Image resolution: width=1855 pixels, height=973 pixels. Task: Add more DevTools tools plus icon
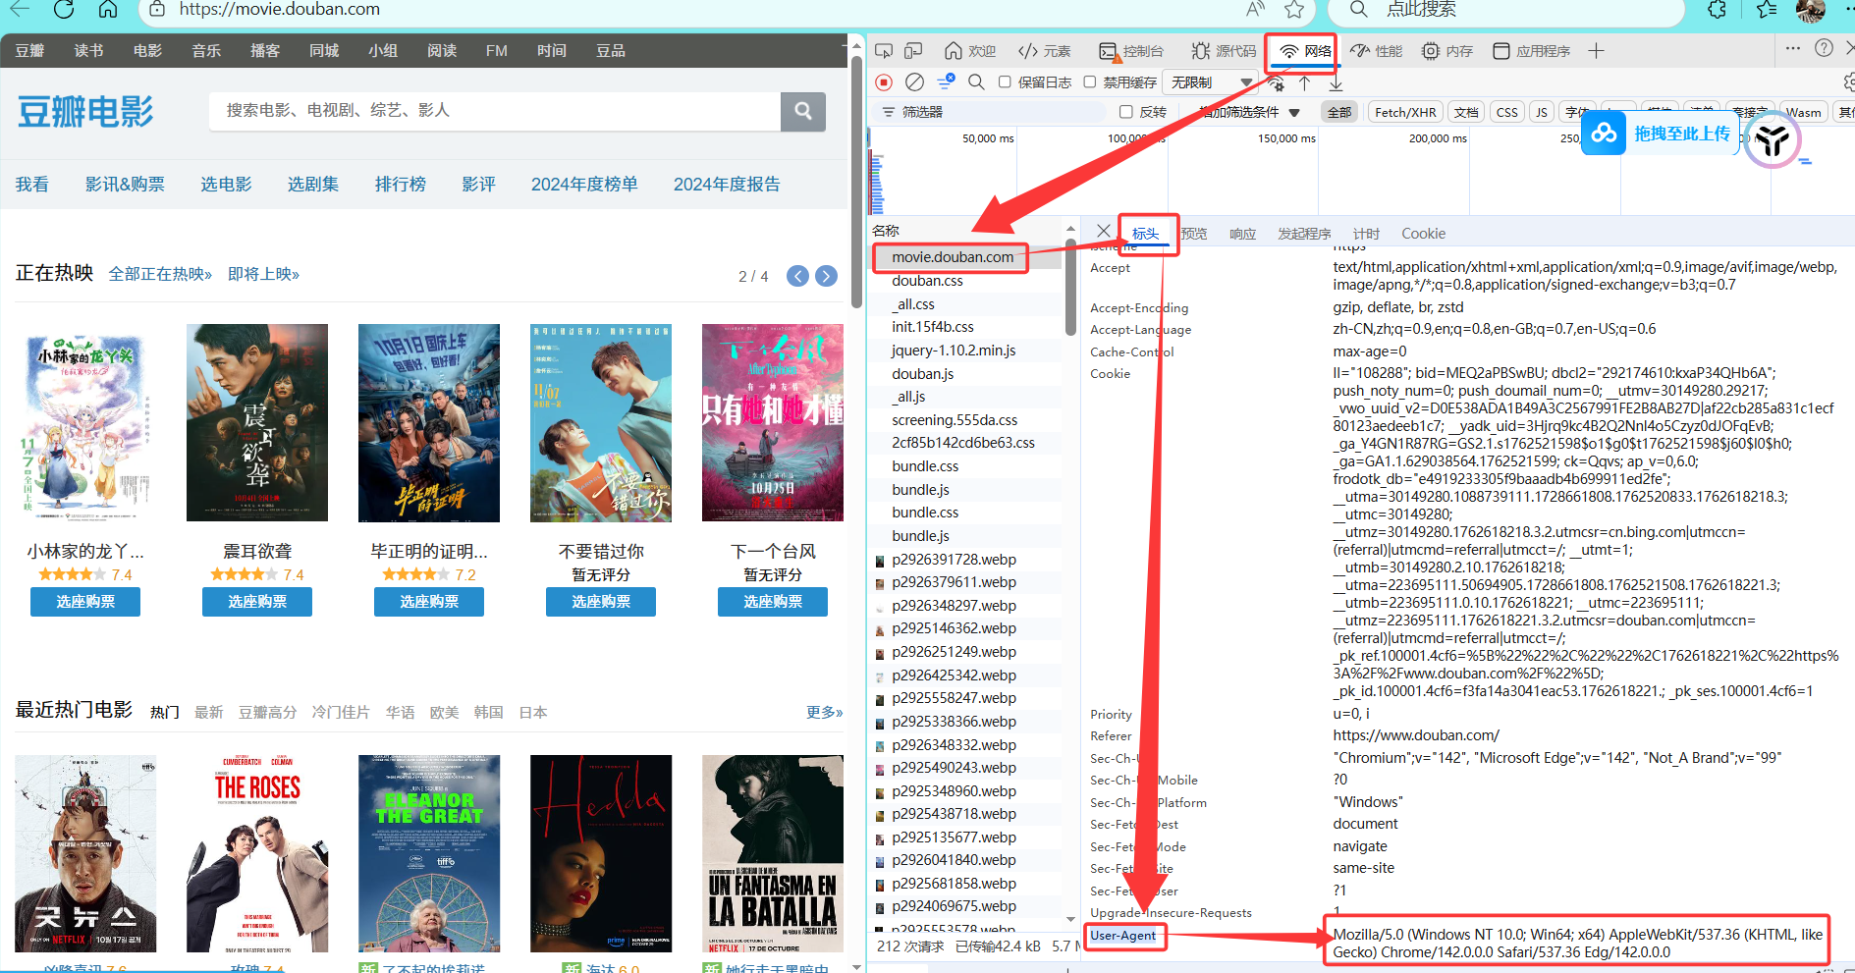pyautogui.click(x=1596, y=51)
